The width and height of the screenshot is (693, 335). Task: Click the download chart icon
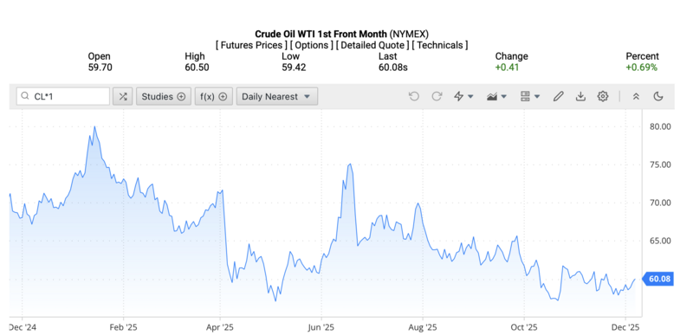coord(580,96)
